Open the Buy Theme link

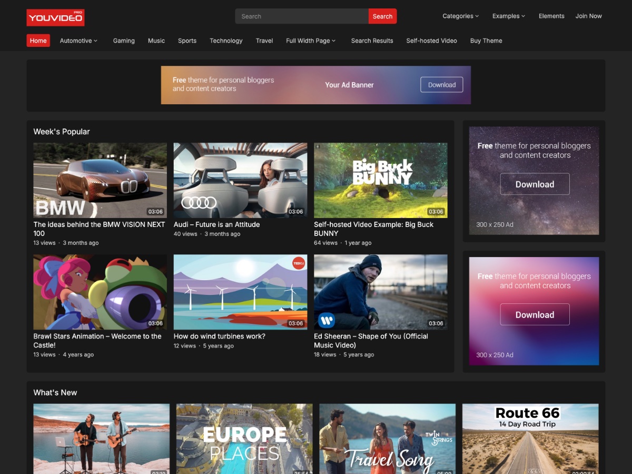pyautogui.click(x=486, y=41)
